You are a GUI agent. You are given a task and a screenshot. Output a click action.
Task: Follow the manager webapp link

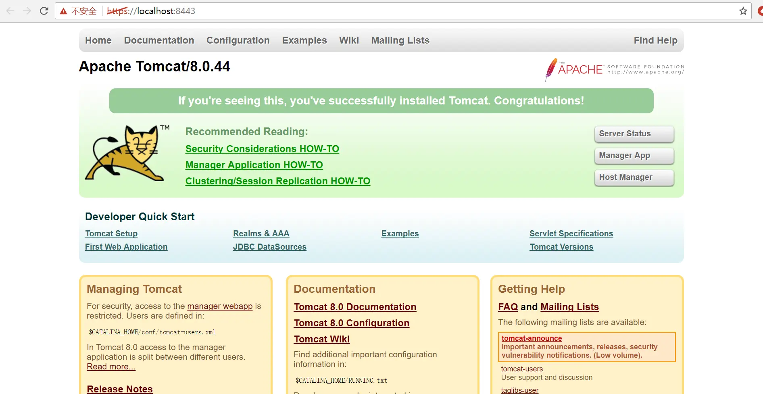(220, 306)
